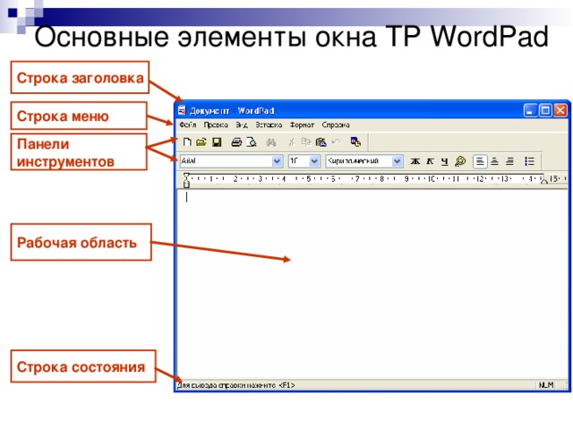Find text with the binoculars icon
The height and width of the screenshot is (430, 573).
pos(270,142)
